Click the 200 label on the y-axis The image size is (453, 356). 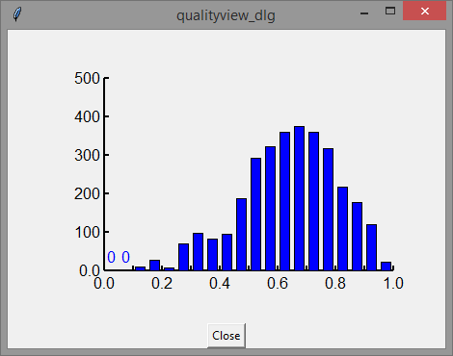[x=87, y=193]
